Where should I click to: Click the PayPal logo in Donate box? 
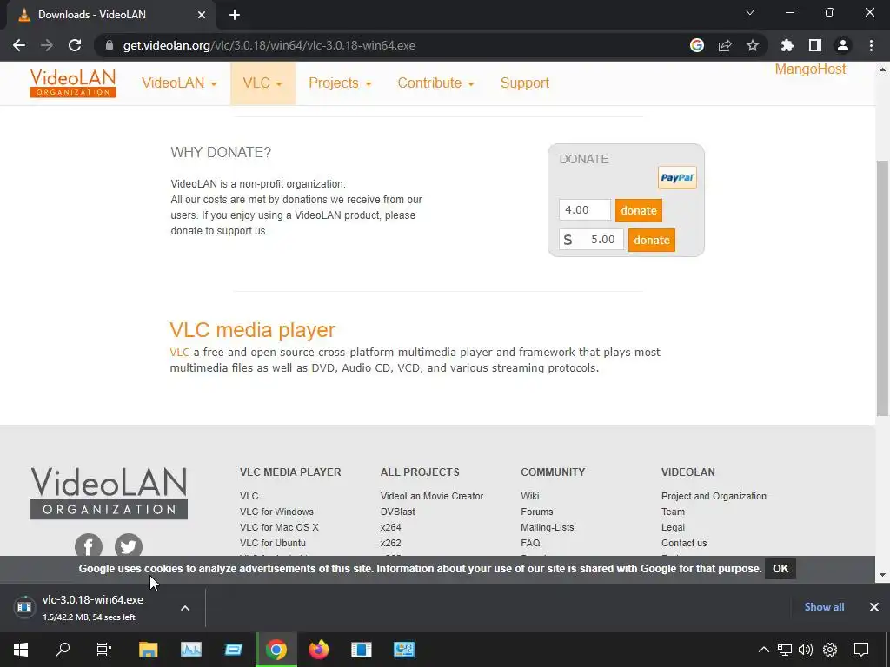677,177
